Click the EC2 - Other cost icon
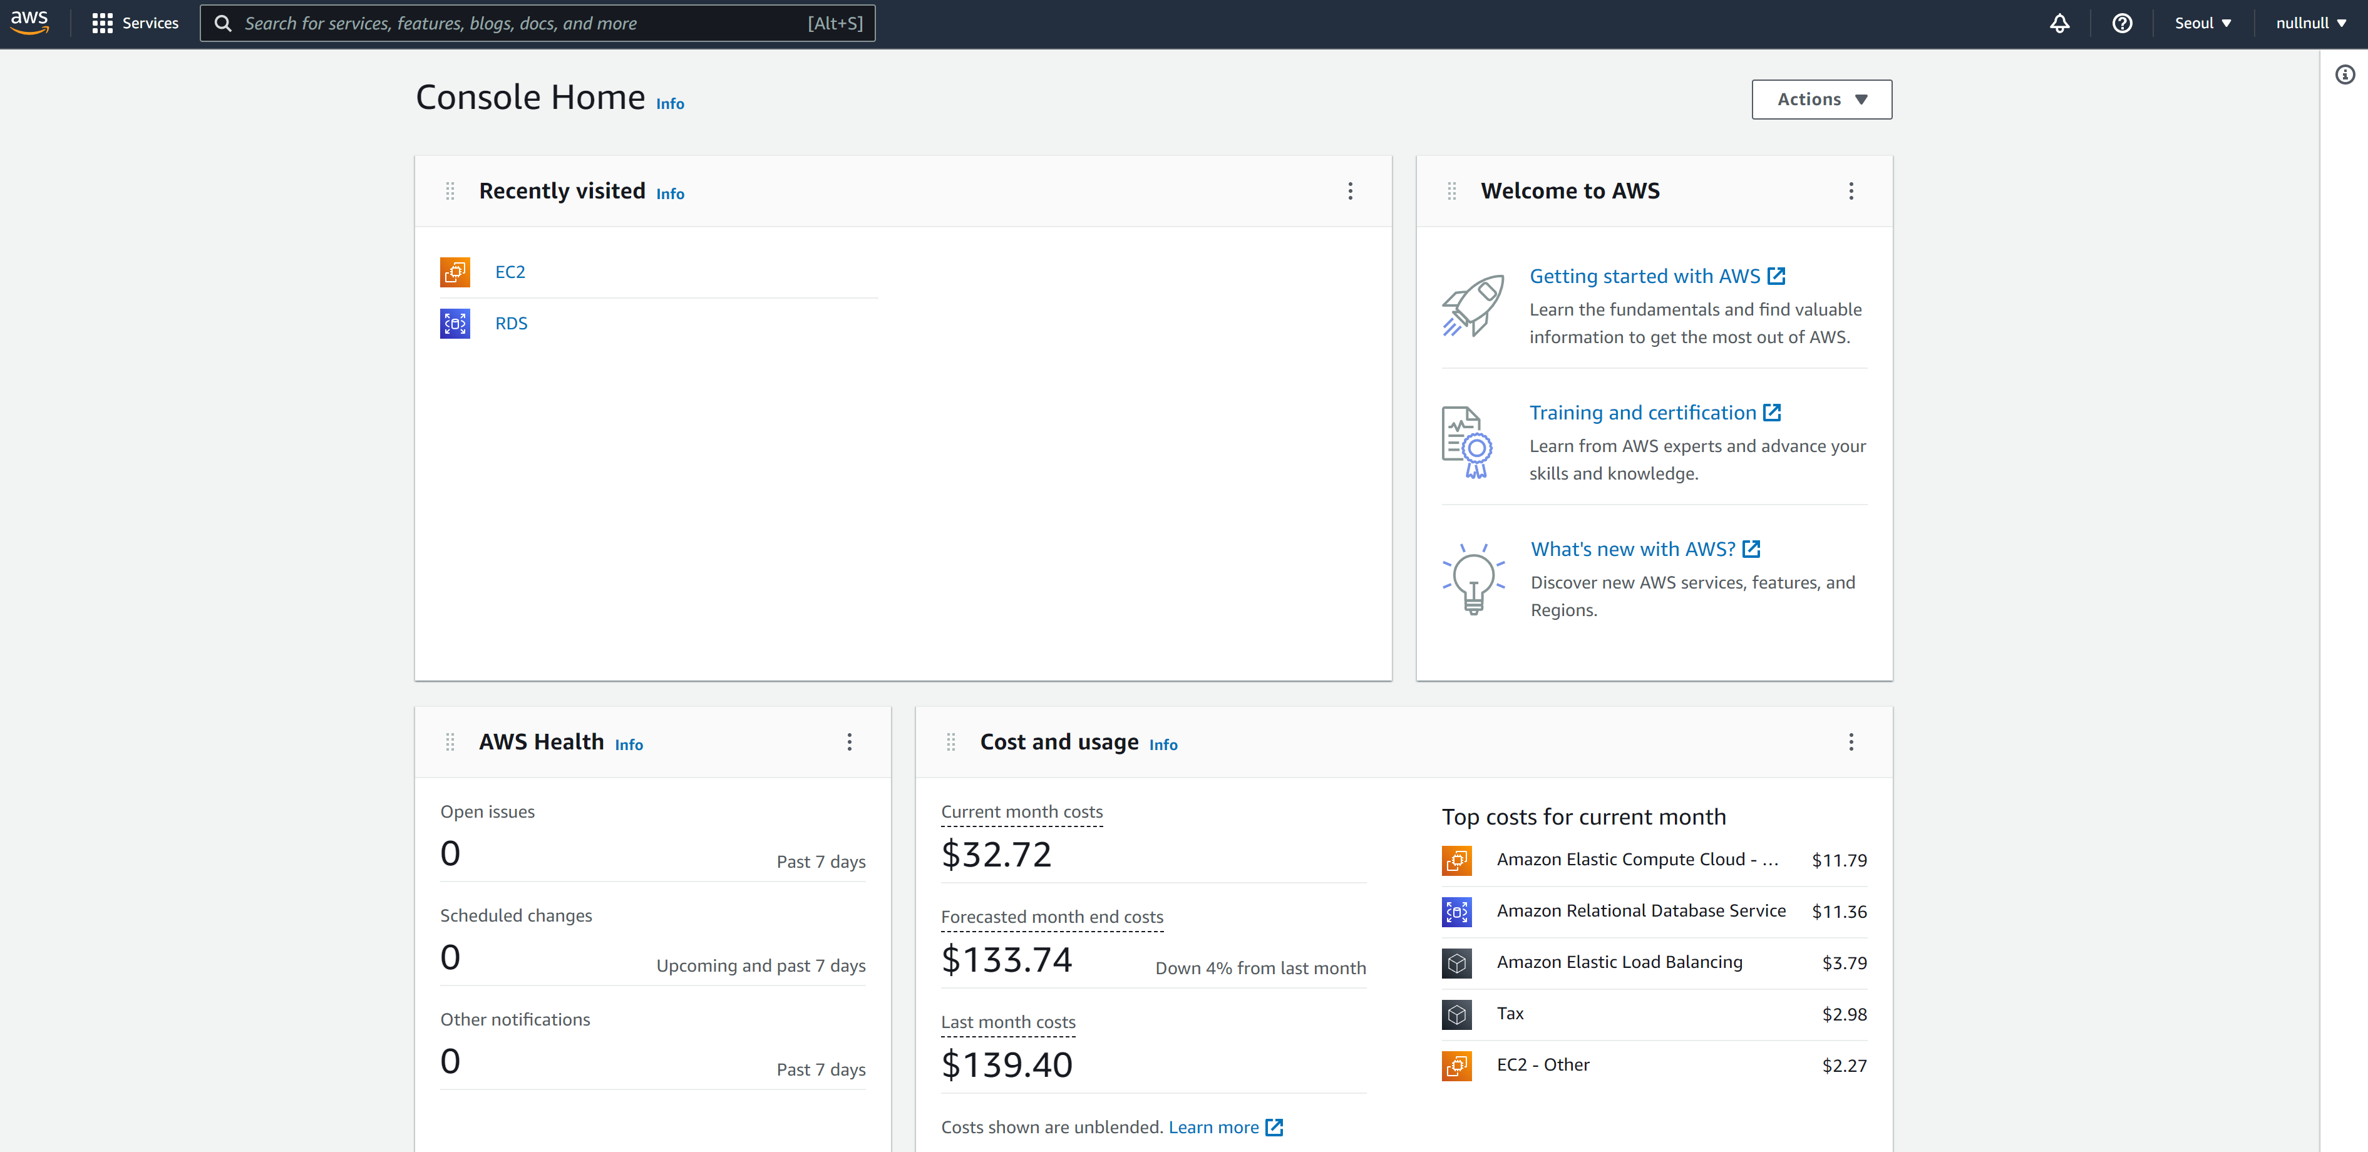Image resolution: width=2368 pixels, height=1152 pixels. pos(1457,1066)
